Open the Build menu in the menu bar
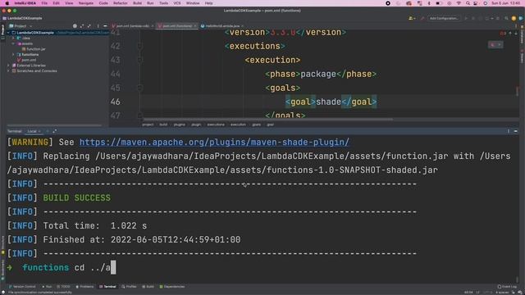 (x=137, y=3)
